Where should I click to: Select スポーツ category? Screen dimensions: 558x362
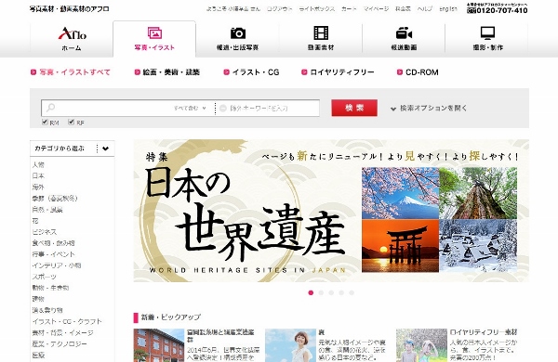pyautogui.click(x=44, y=277)
